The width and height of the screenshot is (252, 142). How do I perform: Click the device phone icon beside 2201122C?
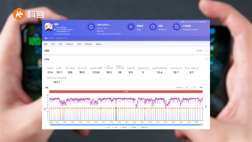[91, 27]
